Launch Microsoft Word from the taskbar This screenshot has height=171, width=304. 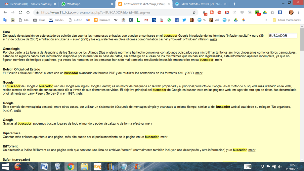click(x=44, y=166)
